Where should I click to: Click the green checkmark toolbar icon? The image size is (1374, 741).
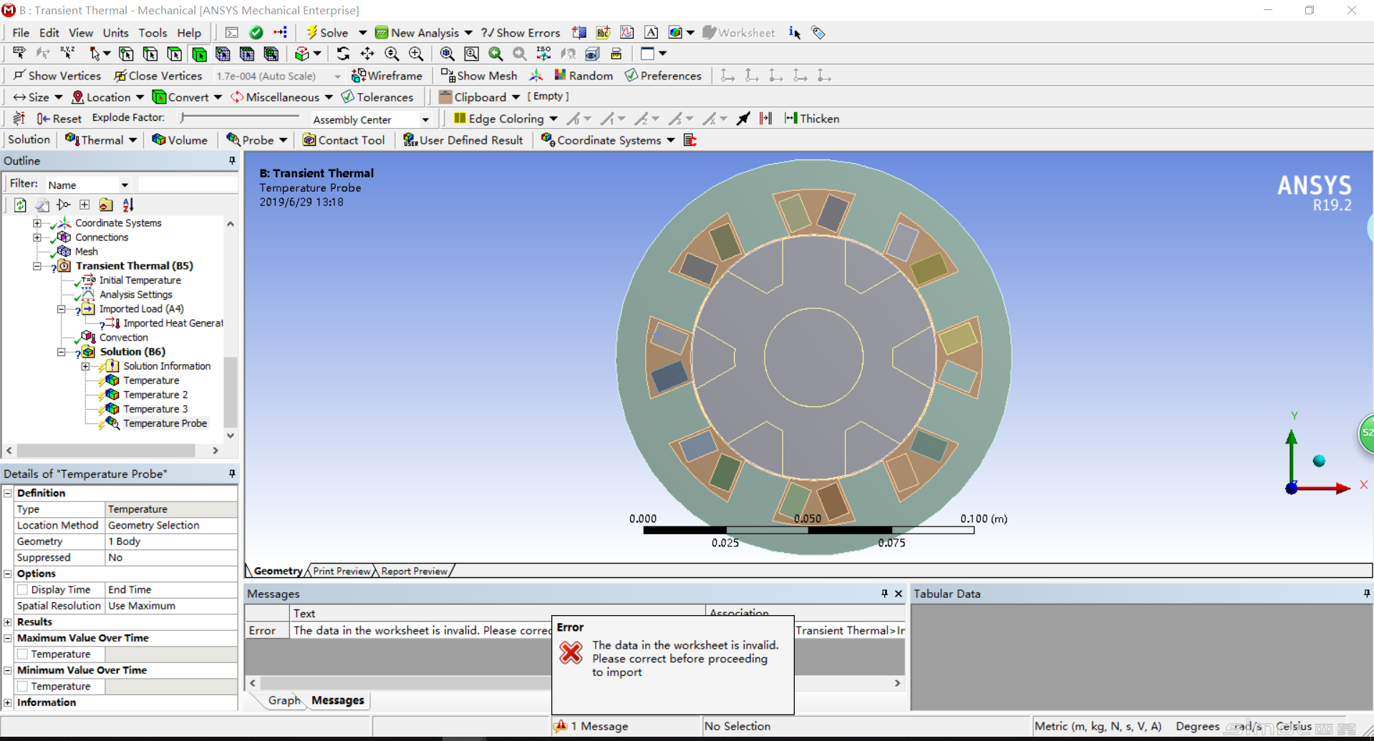256,32
